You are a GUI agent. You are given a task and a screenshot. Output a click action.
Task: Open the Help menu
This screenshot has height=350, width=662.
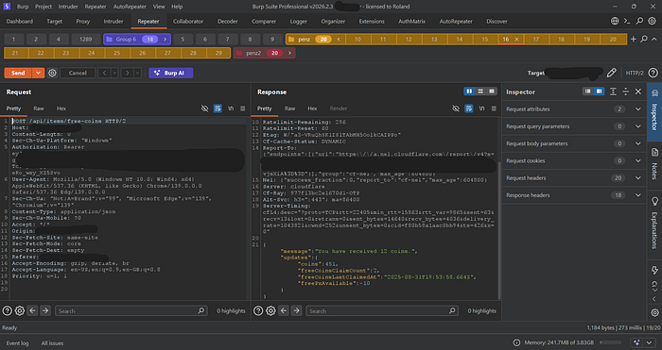coord(177,7)
